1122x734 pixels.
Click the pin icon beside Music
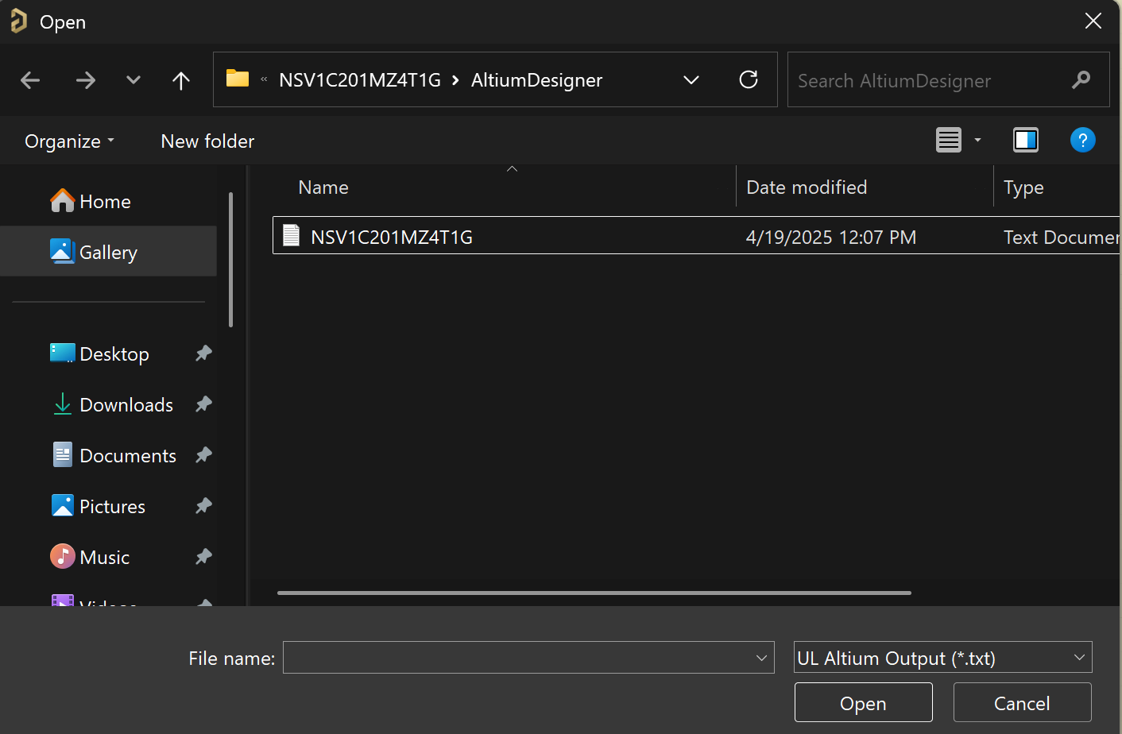tap(203, 557)
